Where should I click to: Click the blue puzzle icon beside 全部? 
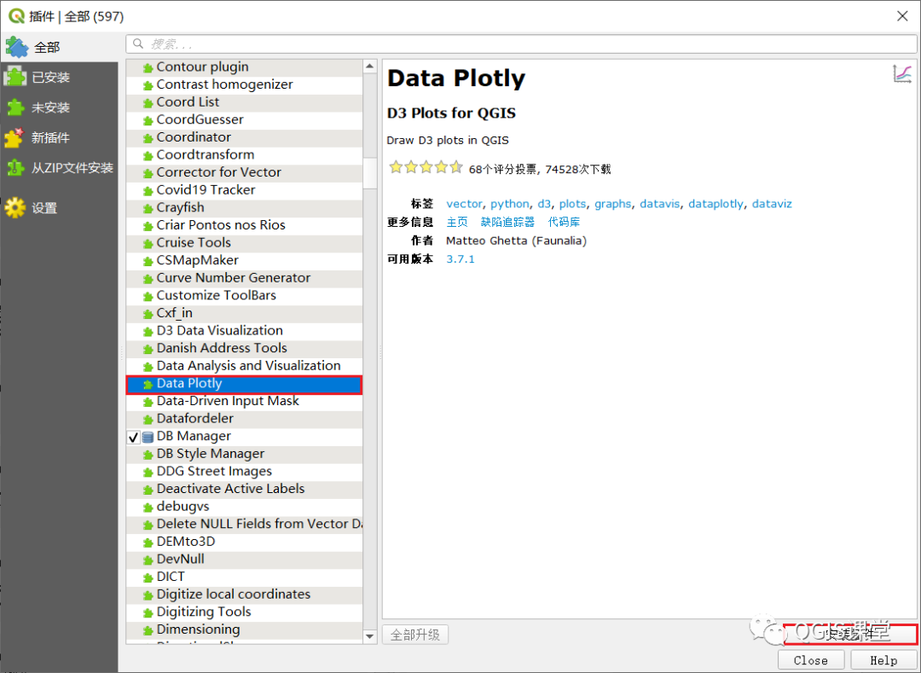click(x=16, y=48)
